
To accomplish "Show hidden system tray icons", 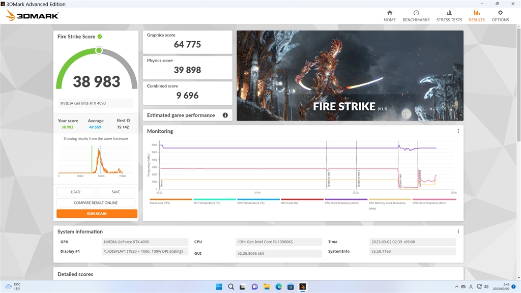I will 456,287.
